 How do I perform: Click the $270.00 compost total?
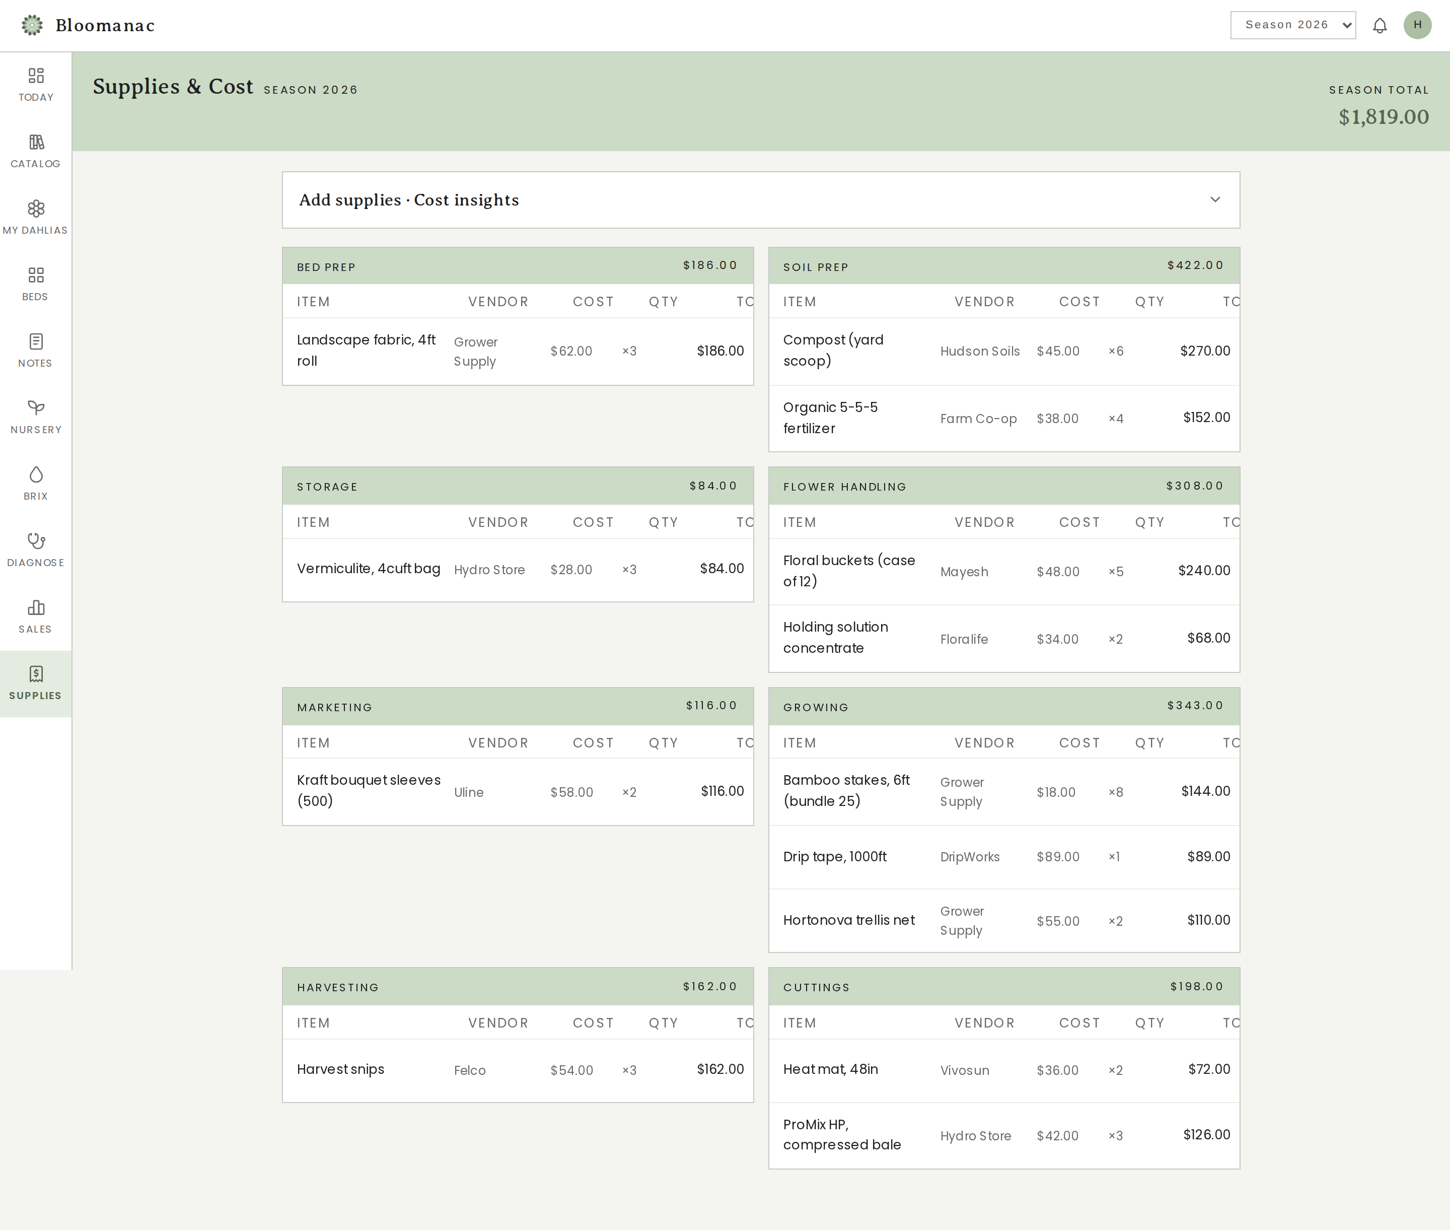[1205, 351]
